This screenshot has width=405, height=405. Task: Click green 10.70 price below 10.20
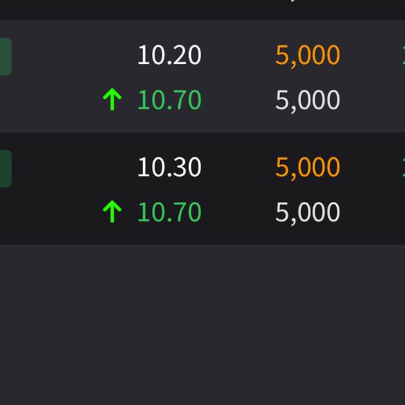coord(169,101)
